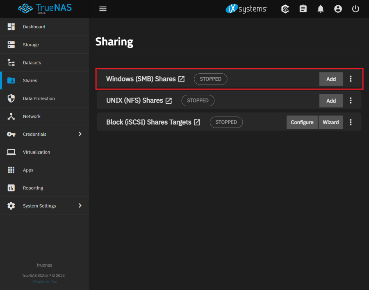Click the power button icon
This screenshot has height=290, width=369.
tap(355, 9)
